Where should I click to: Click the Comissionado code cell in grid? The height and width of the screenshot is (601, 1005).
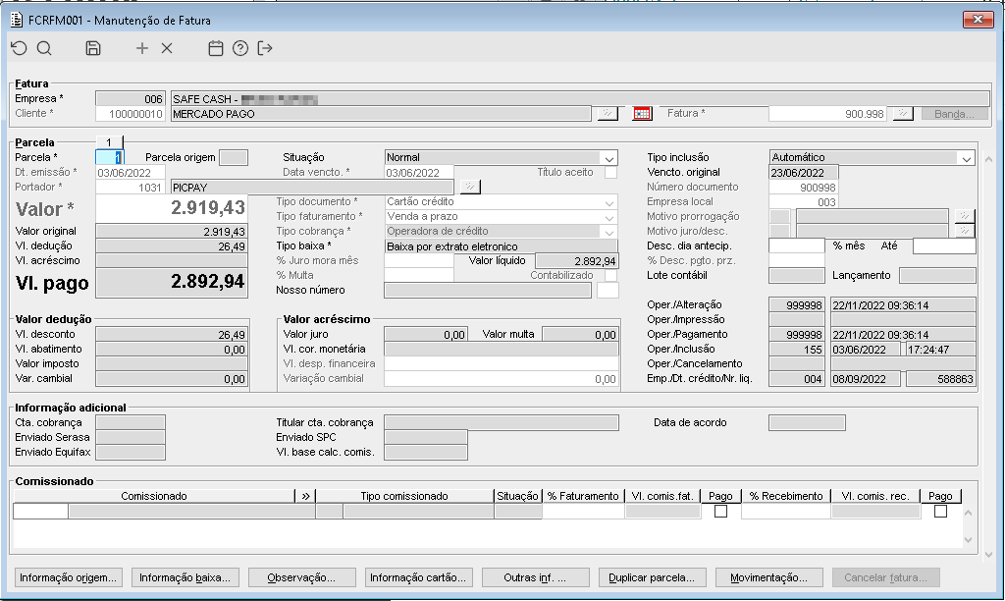click(x=41, y=512)
